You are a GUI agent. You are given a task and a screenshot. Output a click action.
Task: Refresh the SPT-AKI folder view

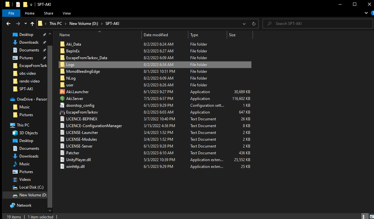(254, 24)
